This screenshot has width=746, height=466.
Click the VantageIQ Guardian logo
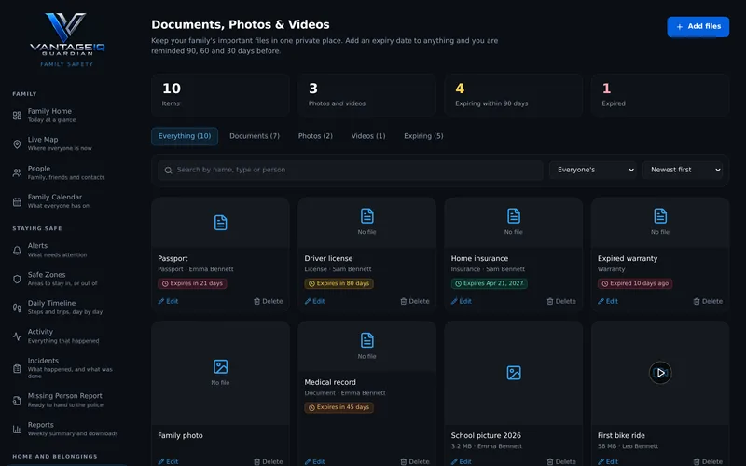66,40
